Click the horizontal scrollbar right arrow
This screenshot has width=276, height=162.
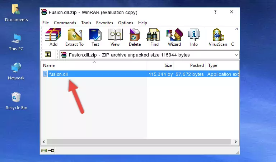pos(236,142)
